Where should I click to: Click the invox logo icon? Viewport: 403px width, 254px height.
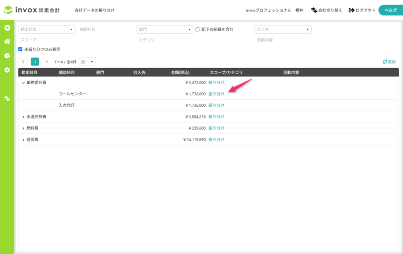9,10
